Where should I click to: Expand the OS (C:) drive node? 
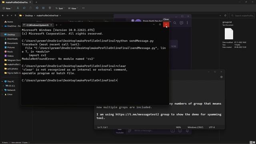tap(4, 86)
